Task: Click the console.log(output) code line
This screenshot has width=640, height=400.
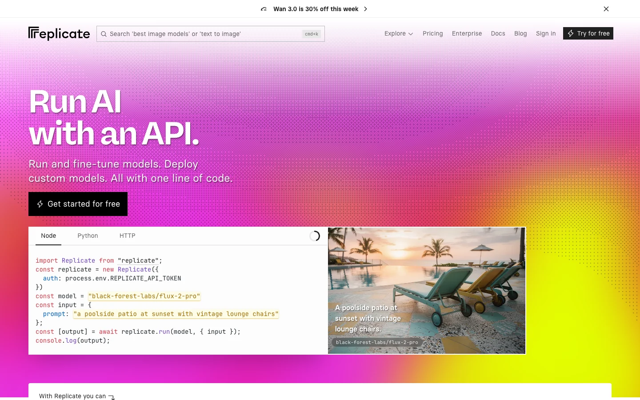Action: click(72, 340)
